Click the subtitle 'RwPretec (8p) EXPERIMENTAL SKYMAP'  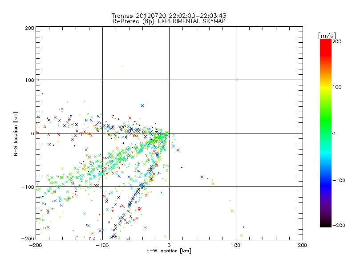(169, 21)
